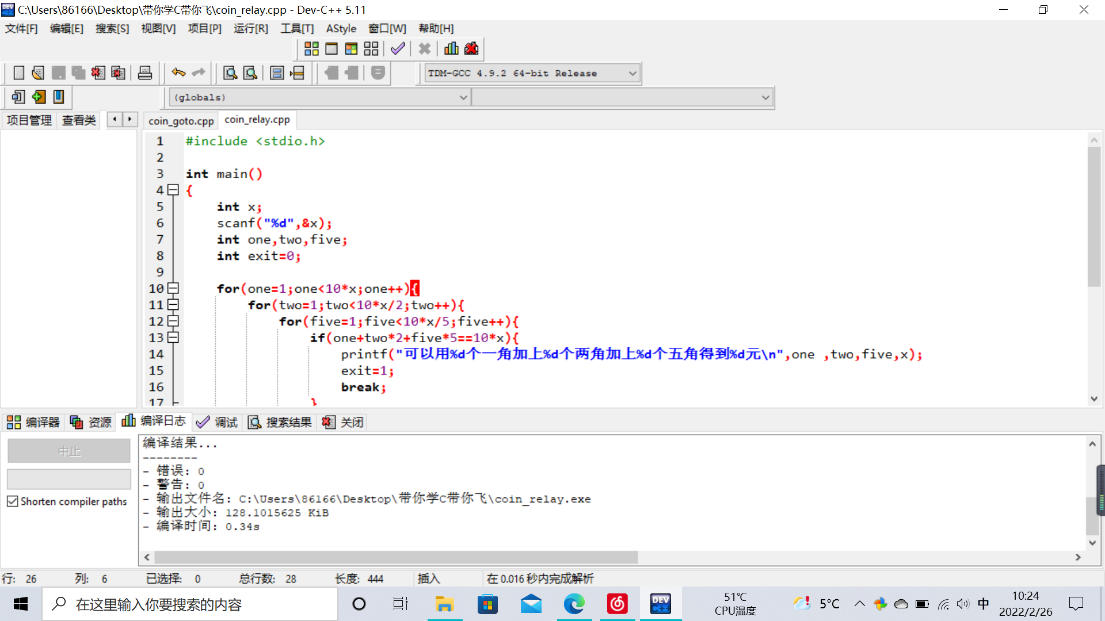Click the Close file icon with red X
This screenshot has height=621, width=1105.
pyautogui.click(x=98, y=73)
